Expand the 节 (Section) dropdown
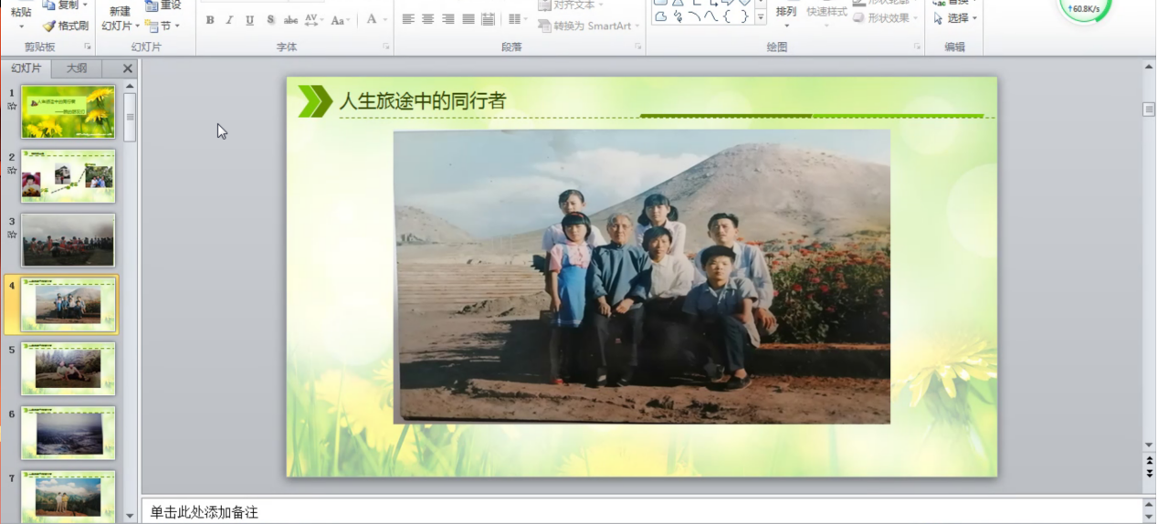This screenshot has height=524, width=1157. tap(163, 26)
